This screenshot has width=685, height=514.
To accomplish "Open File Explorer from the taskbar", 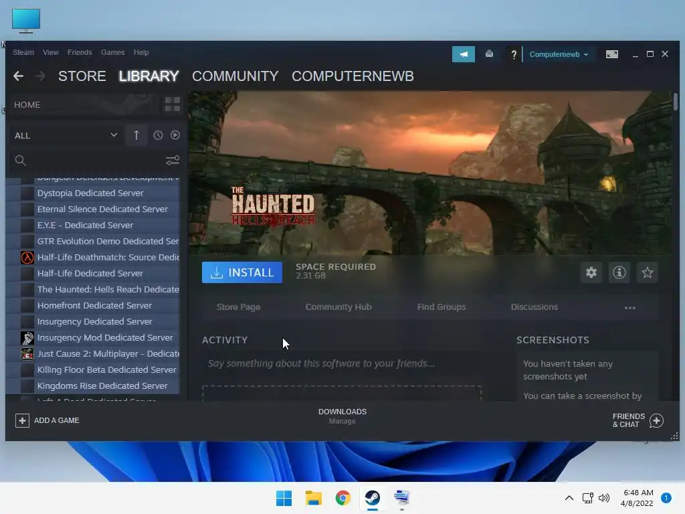I will [313, 498].
